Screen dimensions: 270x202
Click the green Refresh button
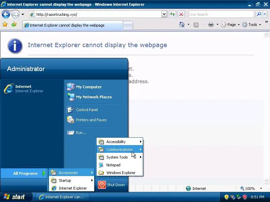pyautogui.click(x=172, y=14)
